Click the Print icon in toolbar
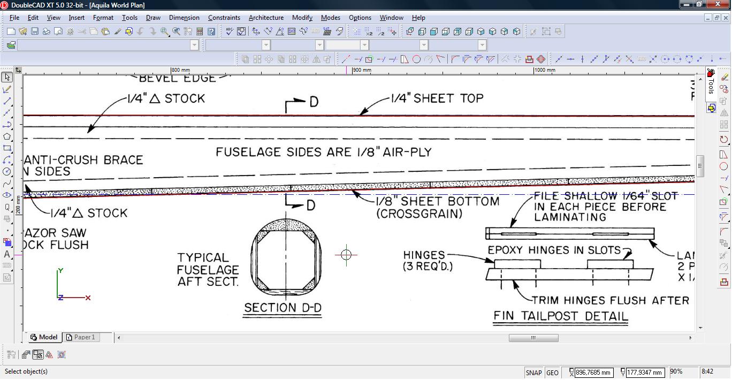Screen dimensions: 732x380 [47, 32]
